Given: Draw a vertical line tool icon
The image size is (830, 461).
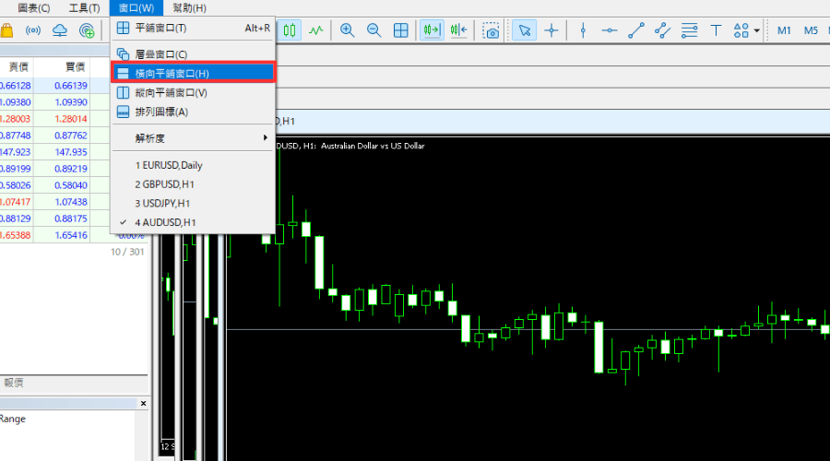Looking at the screenshot, I should pyautogui.click(x=583, y=30).
